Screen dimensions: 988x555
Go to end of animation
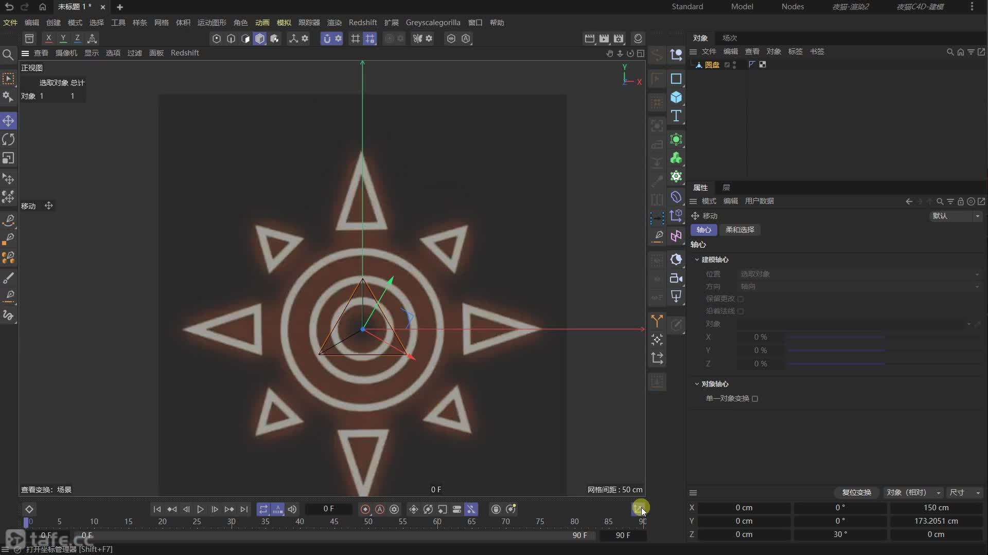tap(244, 509)
